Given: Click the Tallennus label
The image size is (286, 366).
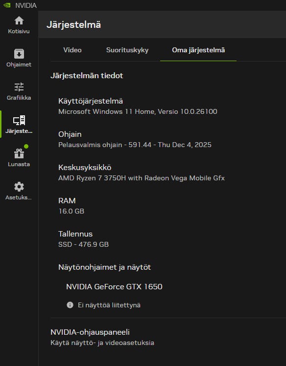Looking at the screenshot, I should coord(75,234).
